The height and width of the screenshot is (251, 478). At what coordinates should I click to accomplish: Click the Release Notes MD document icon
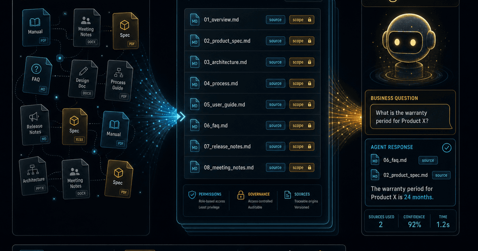[x=35, y=125]
